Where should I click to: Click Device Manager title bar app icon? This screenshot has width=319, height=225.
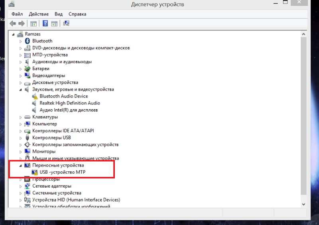pyautogui.click(x=12, y=4)
